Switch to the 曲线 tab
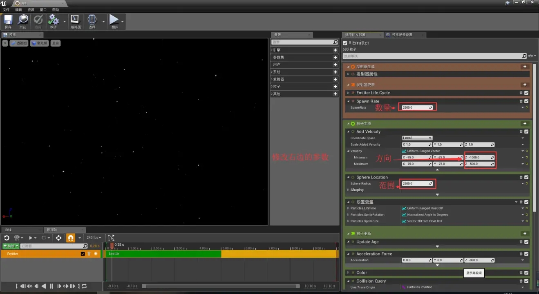 [21, 230]
